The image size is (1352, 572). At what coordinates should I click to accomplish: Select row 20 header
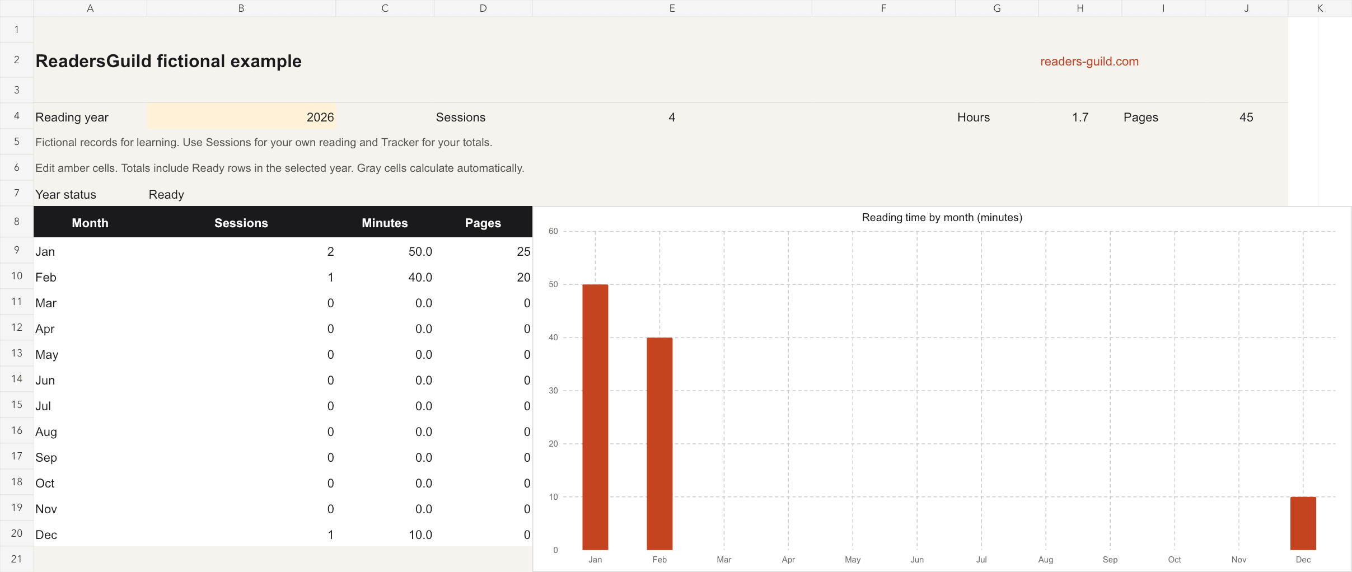[17, 533]
